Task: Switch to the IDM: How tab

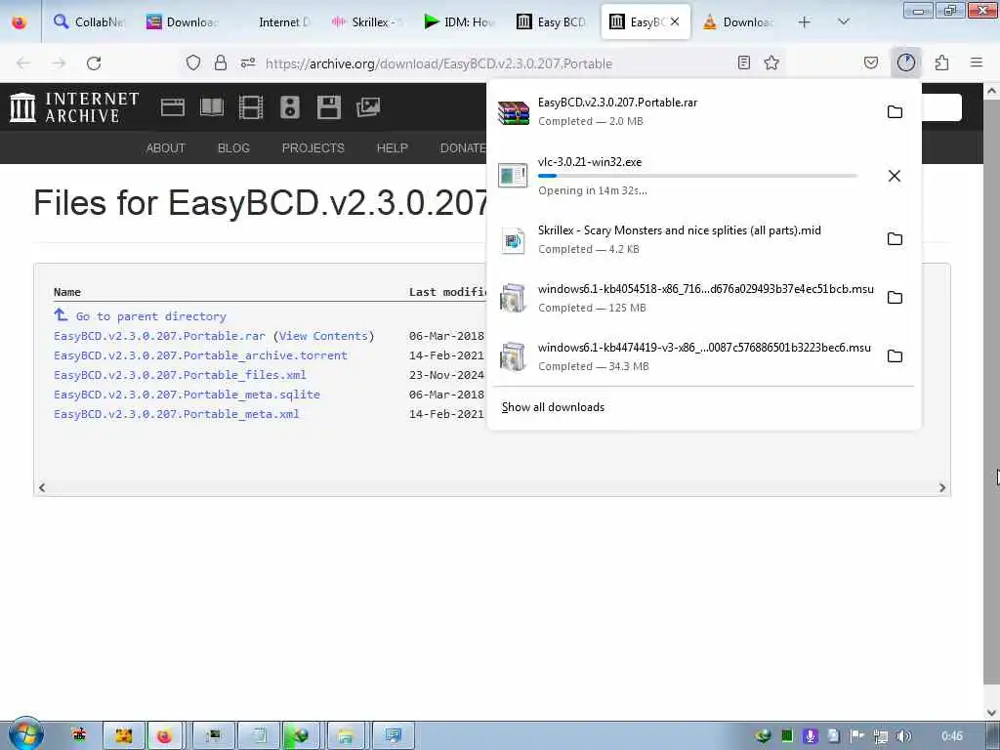Action: tap(459, 21)
